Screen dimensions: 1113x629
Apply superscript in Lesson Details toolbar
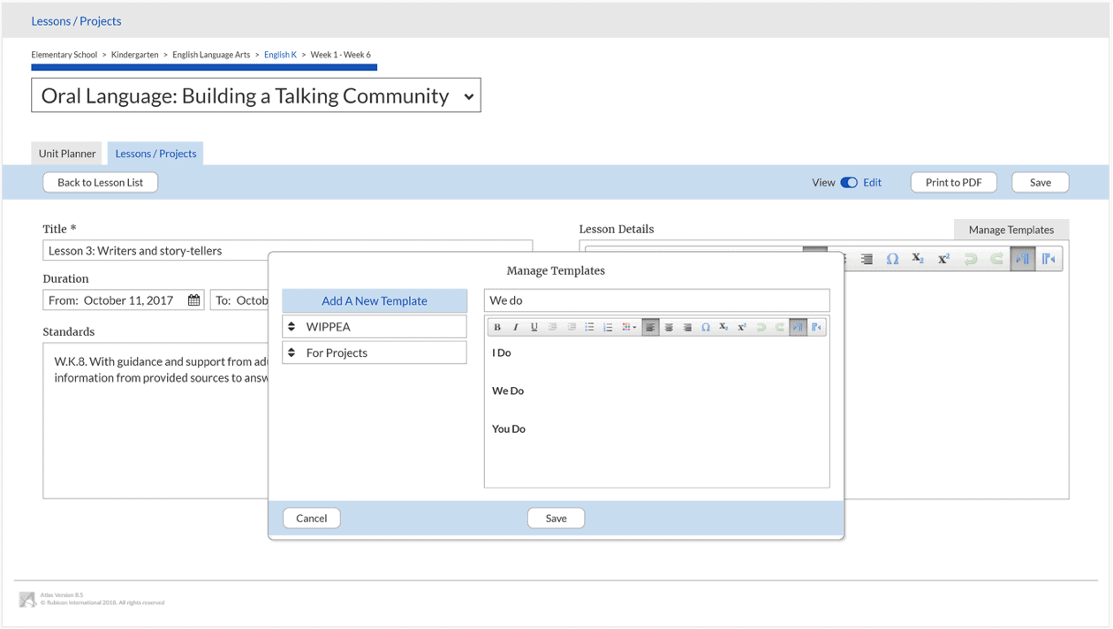coord(943,259)
